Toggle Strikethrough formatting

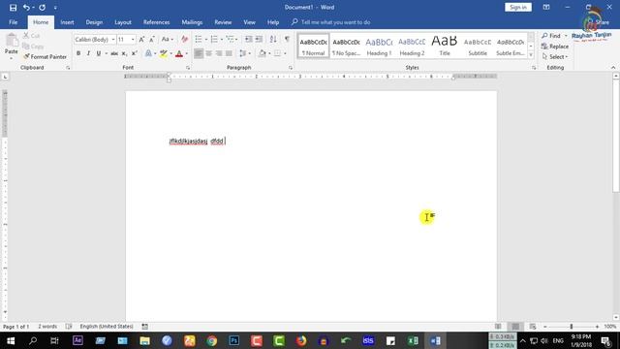coord(114,53)
